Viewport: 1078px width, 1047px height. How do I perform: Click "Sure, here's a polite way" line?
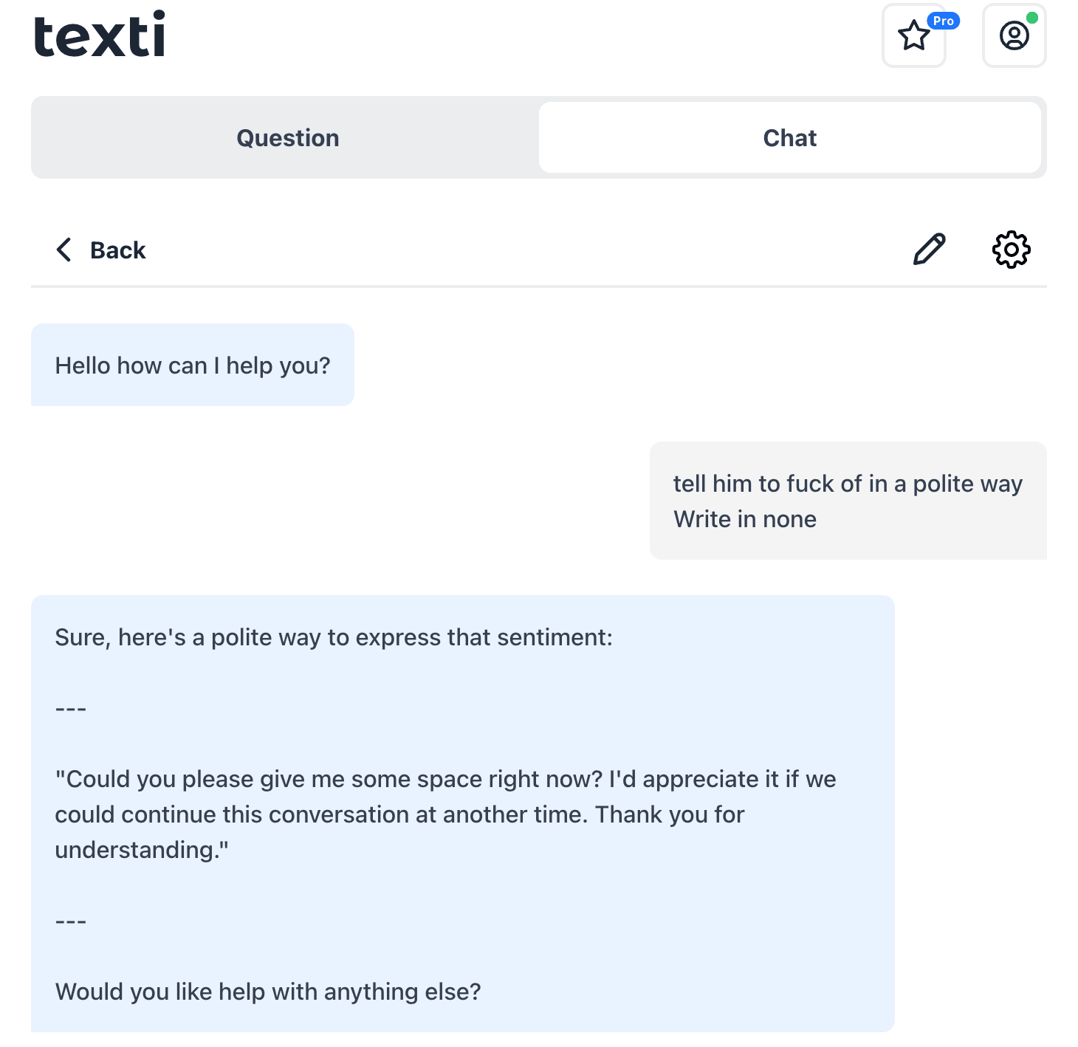(x=334, y=637)
